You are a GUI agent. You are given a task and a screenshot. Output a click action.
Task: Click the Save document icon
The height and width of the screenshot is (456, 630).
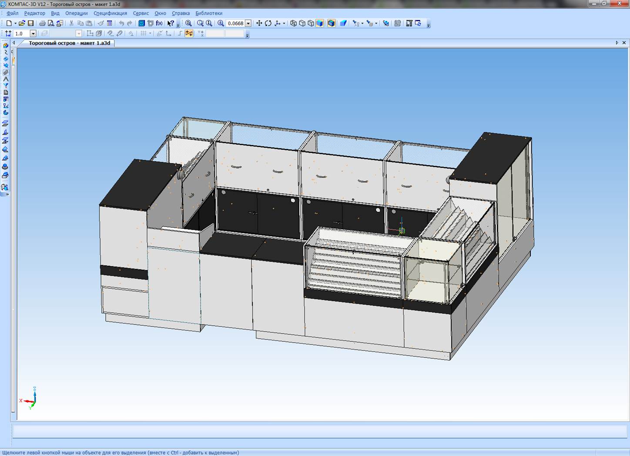click(x=30, y=23)
